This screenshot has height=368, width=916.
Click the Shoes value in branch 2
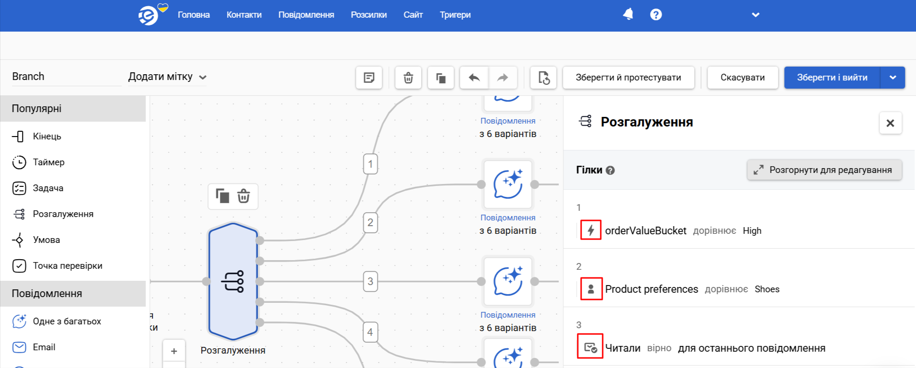(767, 289)
